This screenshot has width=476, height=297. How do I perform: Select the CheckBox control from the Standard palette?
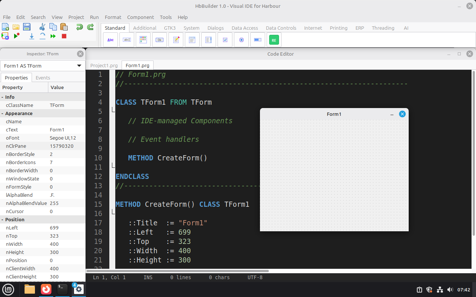click(225, 40)
